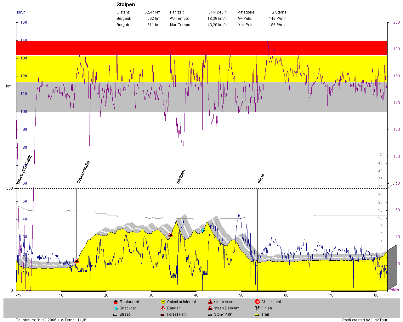Click the steep Ascent legend icon

(210, 302)
